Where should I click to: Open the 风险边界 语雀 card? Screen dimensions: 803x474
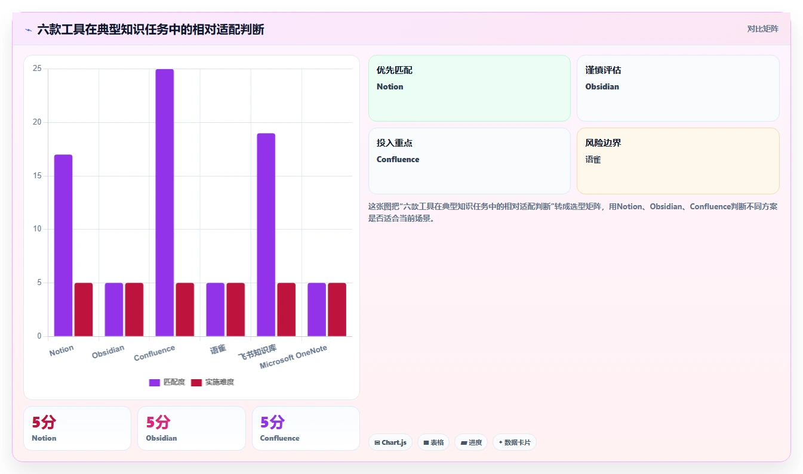tap(678, 161)
